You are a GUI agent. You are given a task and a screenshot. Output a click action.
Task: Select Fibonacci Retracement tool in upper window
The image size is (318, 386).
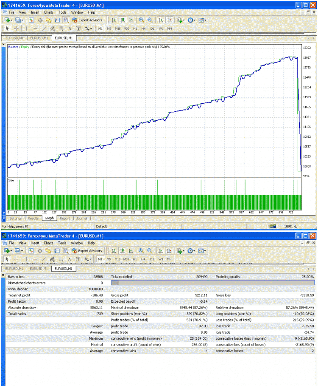pyautogui.click(x=61, y=28)
